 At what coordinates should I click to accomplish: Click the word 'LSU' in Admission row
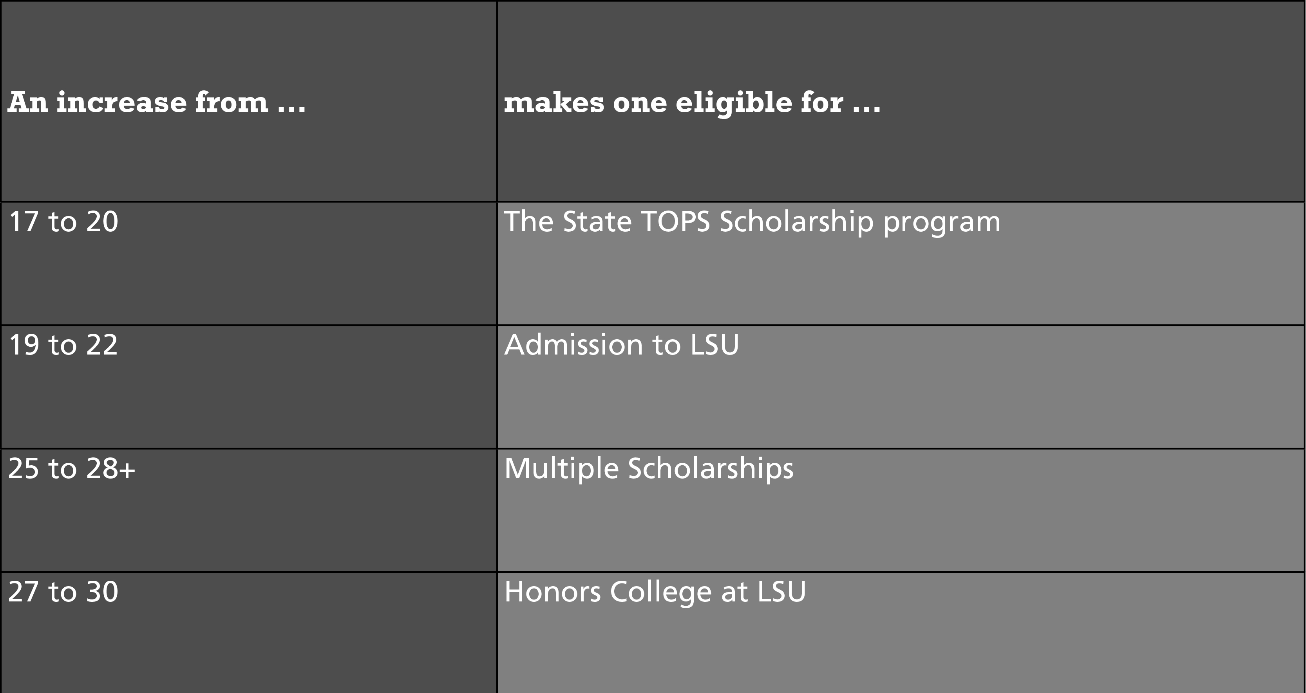[715, 345]
